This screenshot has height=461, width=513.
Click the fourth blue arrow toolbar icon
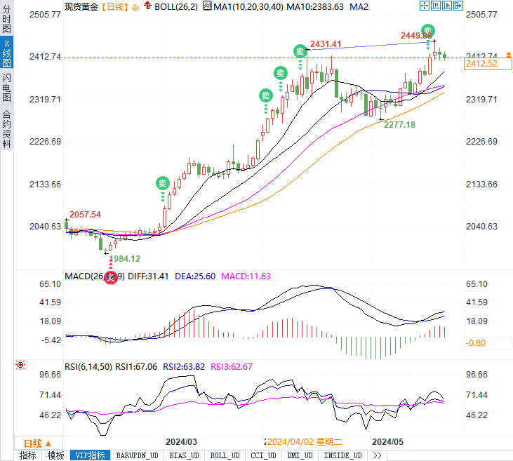coord(458,6)
